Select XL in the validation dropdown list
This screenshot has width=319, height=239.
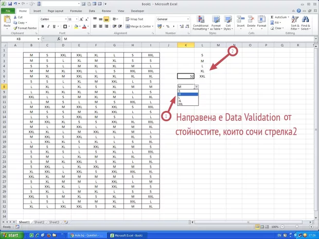click(x=180, y=100)
